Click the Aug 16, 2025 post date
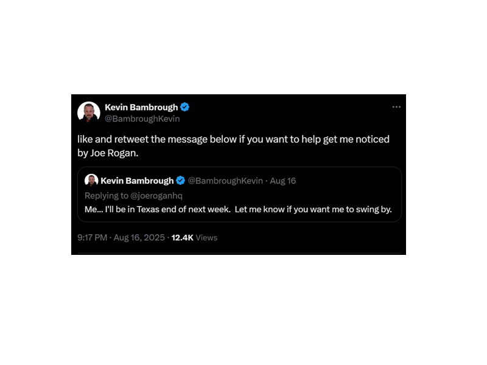The width and height of the screenshot is (487, 365). pos(139,237)
